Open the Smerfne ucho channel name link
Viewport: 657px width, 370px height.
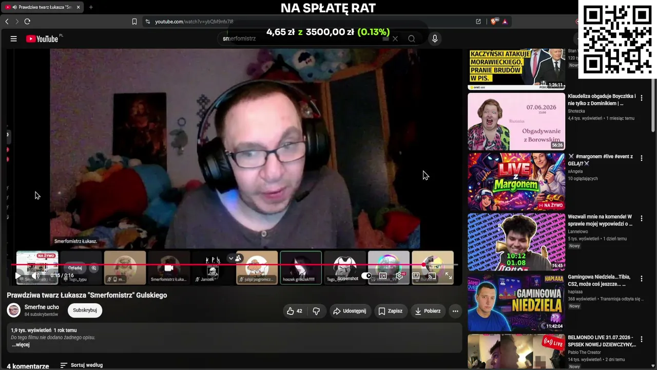pyautogui.click(x=42, y=307)
